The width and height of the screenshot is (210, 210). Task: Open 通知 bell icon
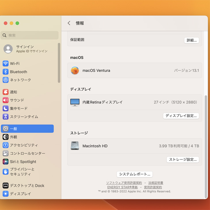click(x=5, y=92)
